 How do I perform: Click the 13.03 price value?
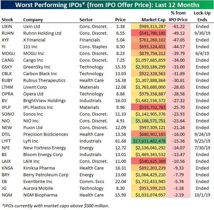pos(121,74)
